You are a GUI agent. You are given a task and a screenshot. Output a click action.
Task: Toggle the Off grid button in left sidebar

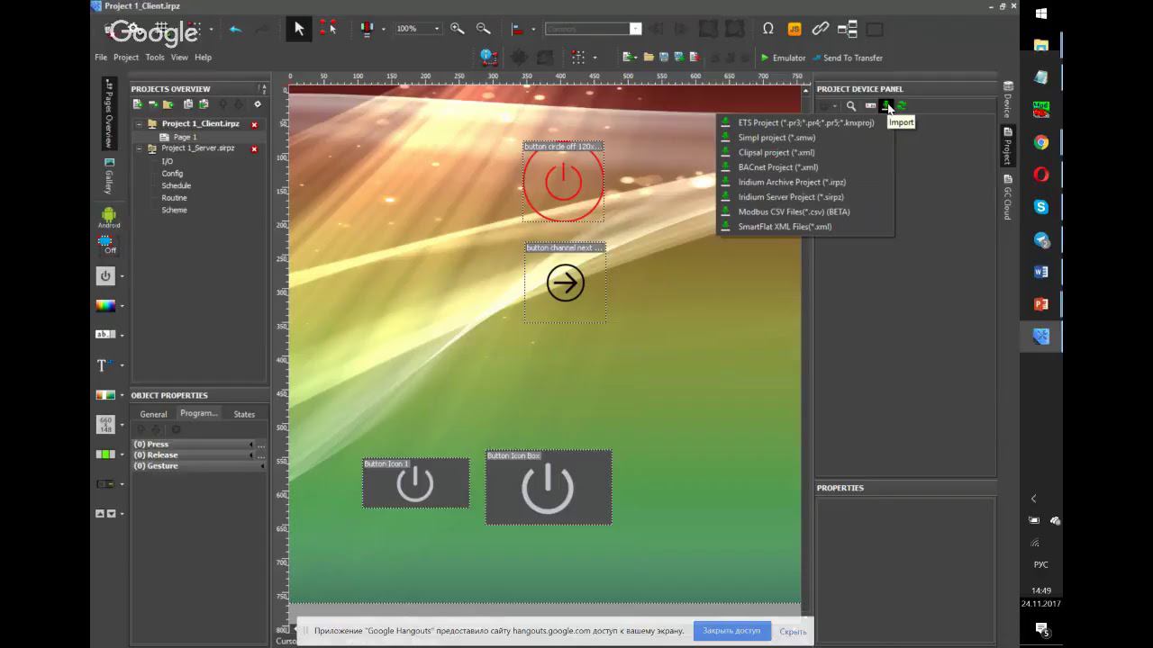(106, 244)
